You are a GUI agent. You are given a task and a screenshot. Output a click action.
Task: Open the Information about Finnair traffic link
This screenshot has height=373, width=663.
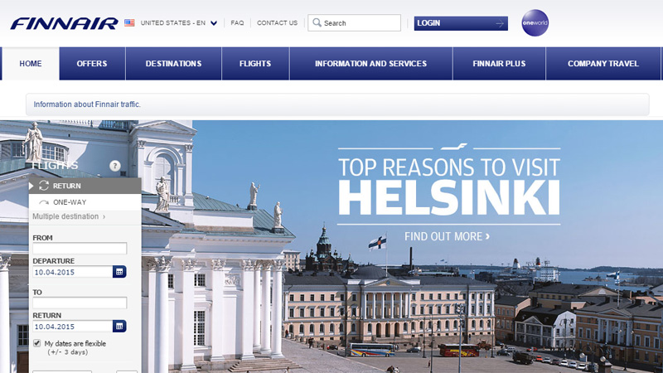point(87,104)
